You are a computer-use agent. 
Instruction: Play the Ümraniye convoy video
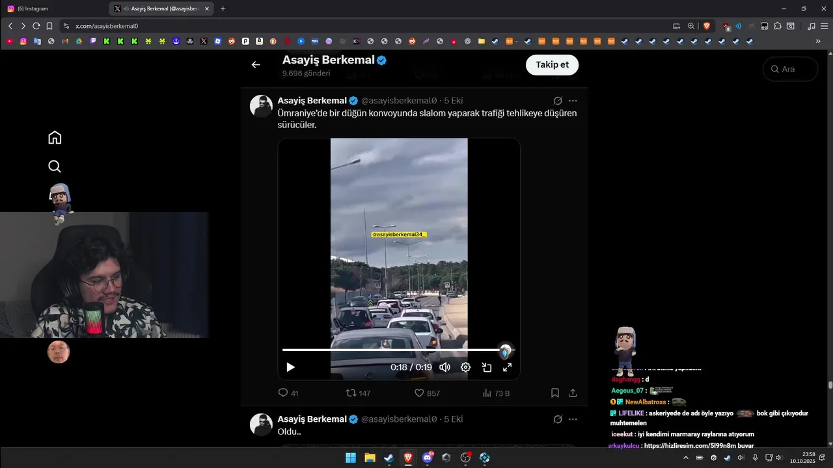290,367
